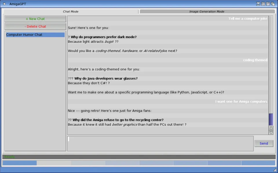Click the iconify gadget in the title bar
Image resolution: width=278 pixels, height=173 pixels.
point(258,4)
